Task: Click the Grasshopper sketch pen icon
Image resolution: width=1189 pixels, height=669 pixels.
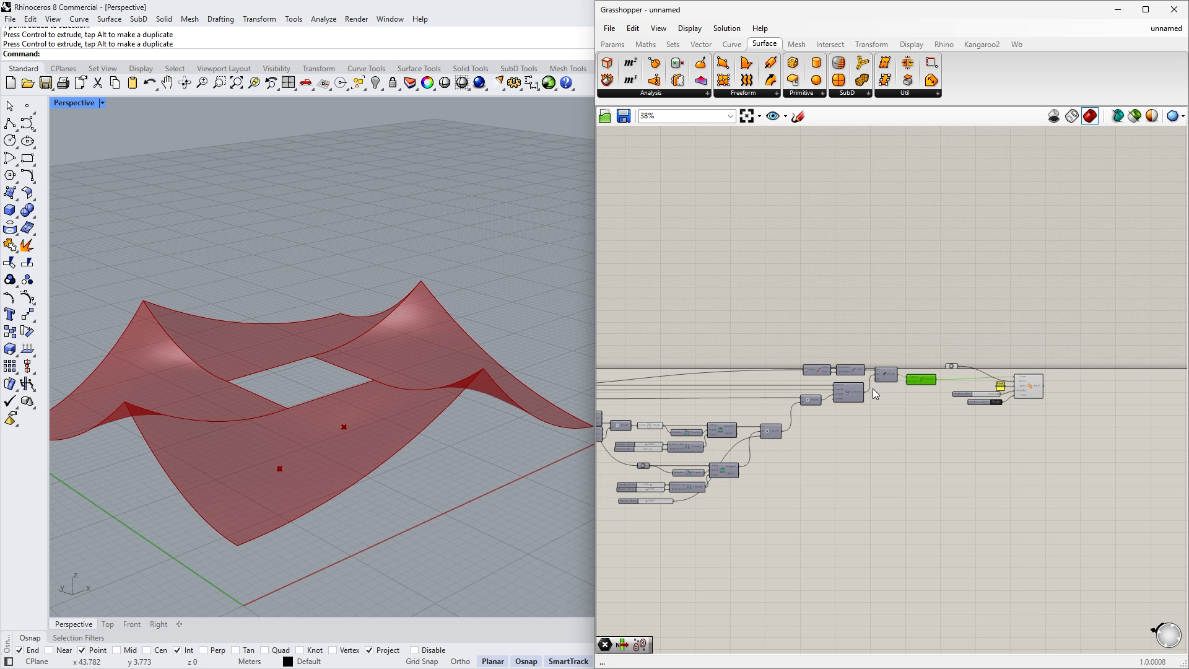Action: click(x=798, y=116)
